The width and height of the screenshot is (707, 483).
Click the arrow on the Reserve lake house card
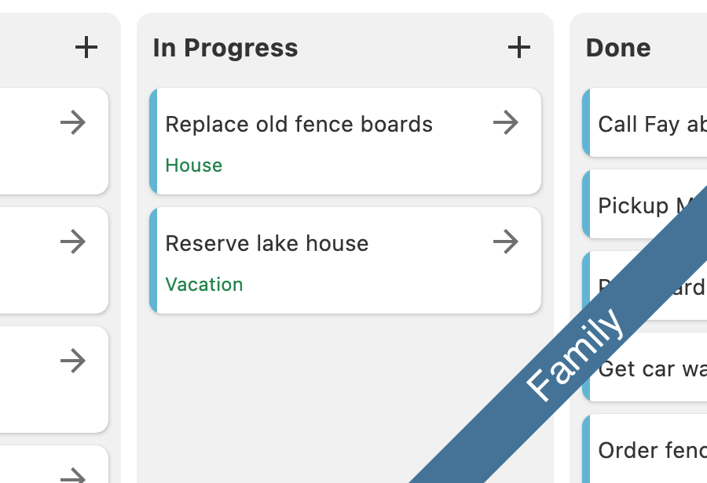(507, 241)
